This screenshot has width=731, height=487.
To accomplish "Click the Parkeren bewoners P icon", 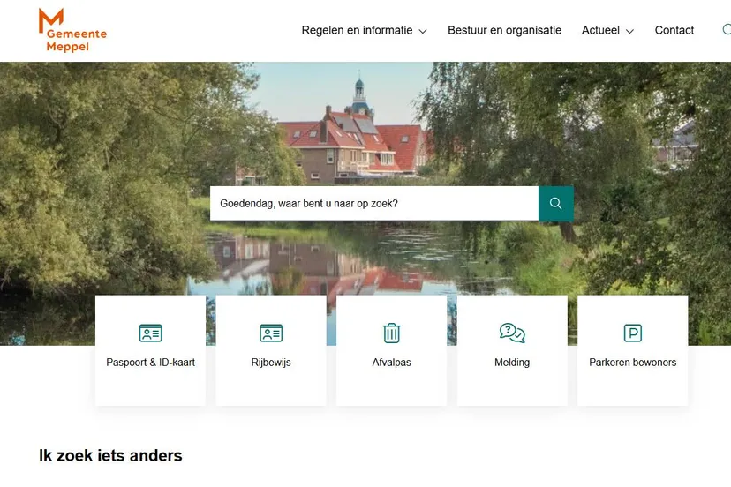I will (633, 333).
